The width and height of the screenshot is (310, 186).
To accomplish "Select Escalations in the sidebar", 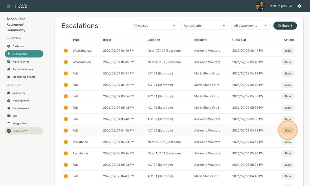I will [24, 54].
